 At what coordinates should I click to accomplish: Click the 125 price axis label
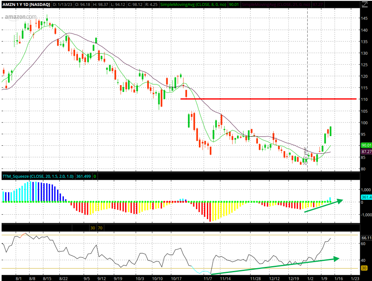click(x=364, y=65)
